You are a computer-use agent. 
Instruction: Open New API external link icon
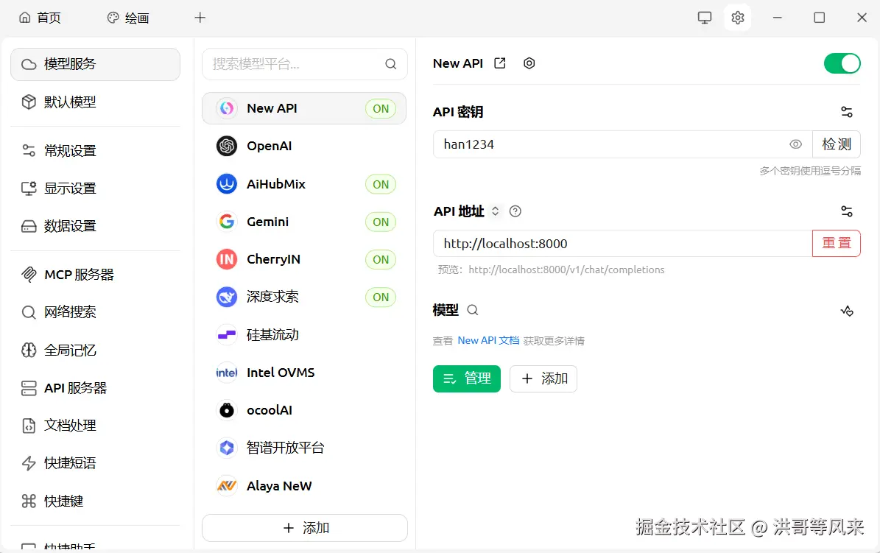499,63
